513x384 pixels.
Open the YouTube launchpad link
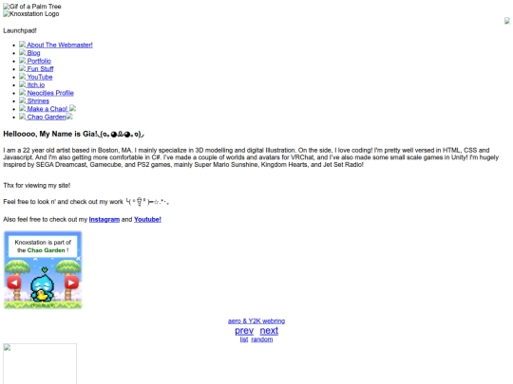click(40, 77)
